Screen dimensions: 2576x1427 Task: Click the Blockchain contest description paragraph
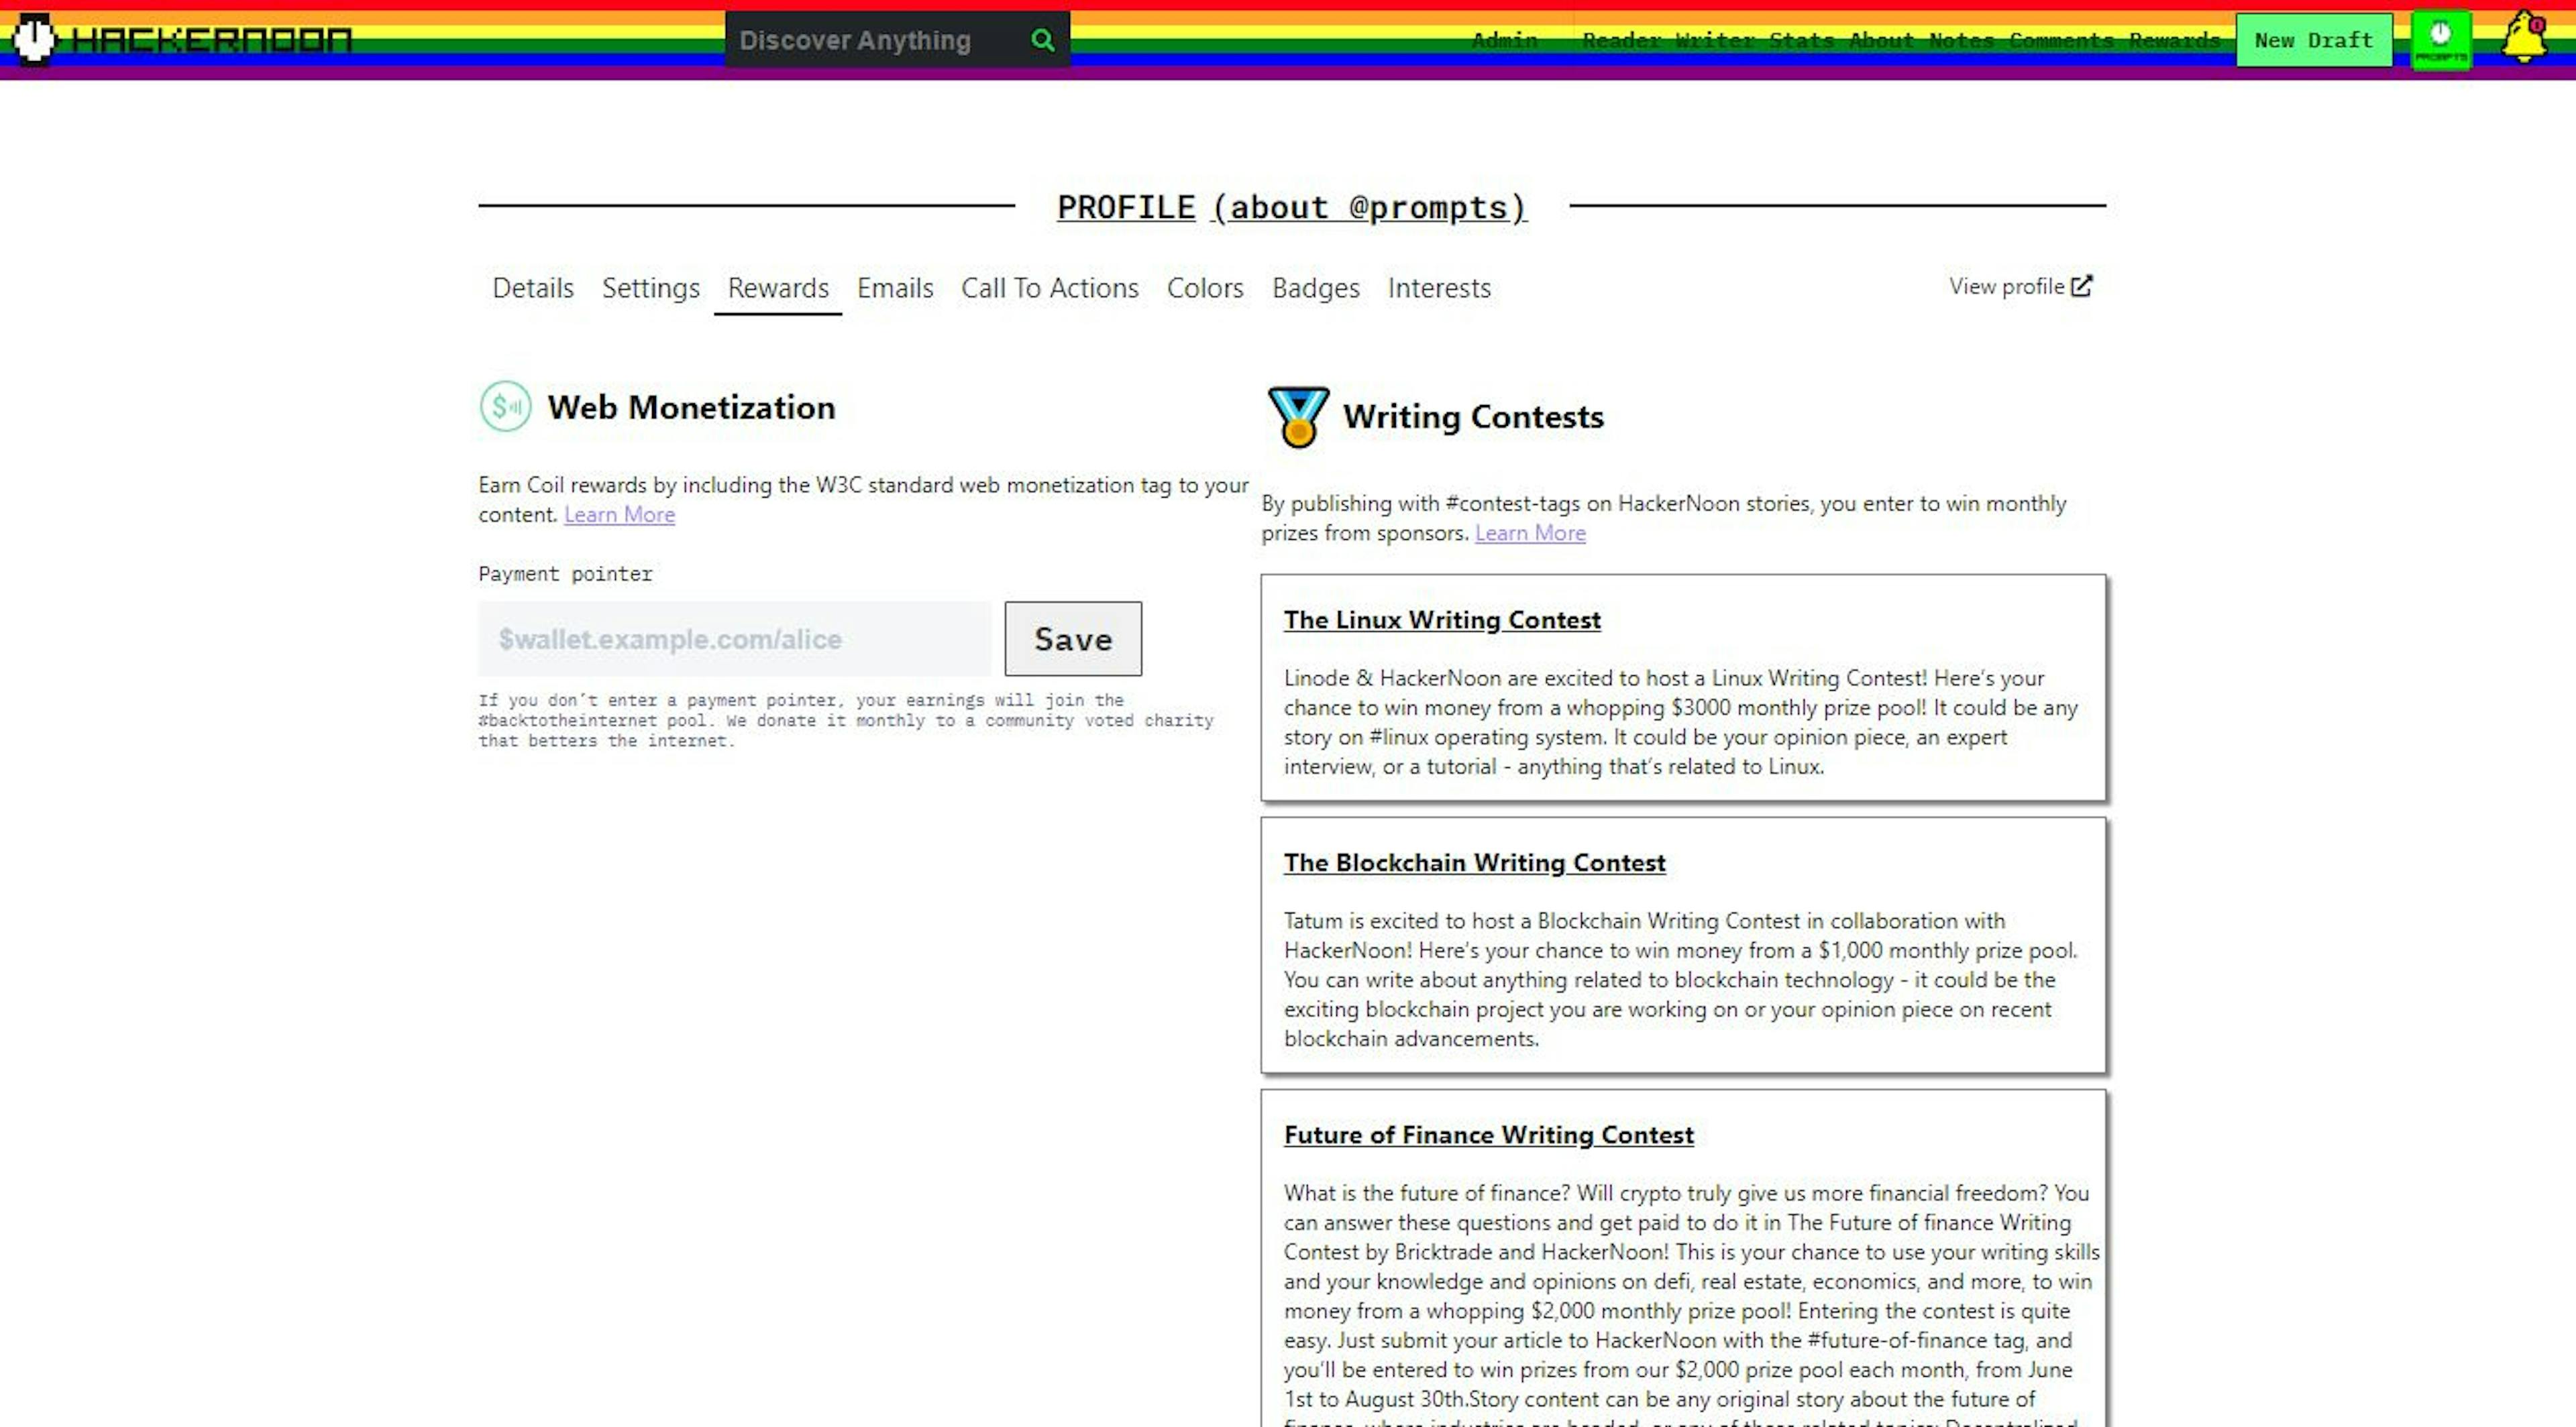(x=1681, y=980)
